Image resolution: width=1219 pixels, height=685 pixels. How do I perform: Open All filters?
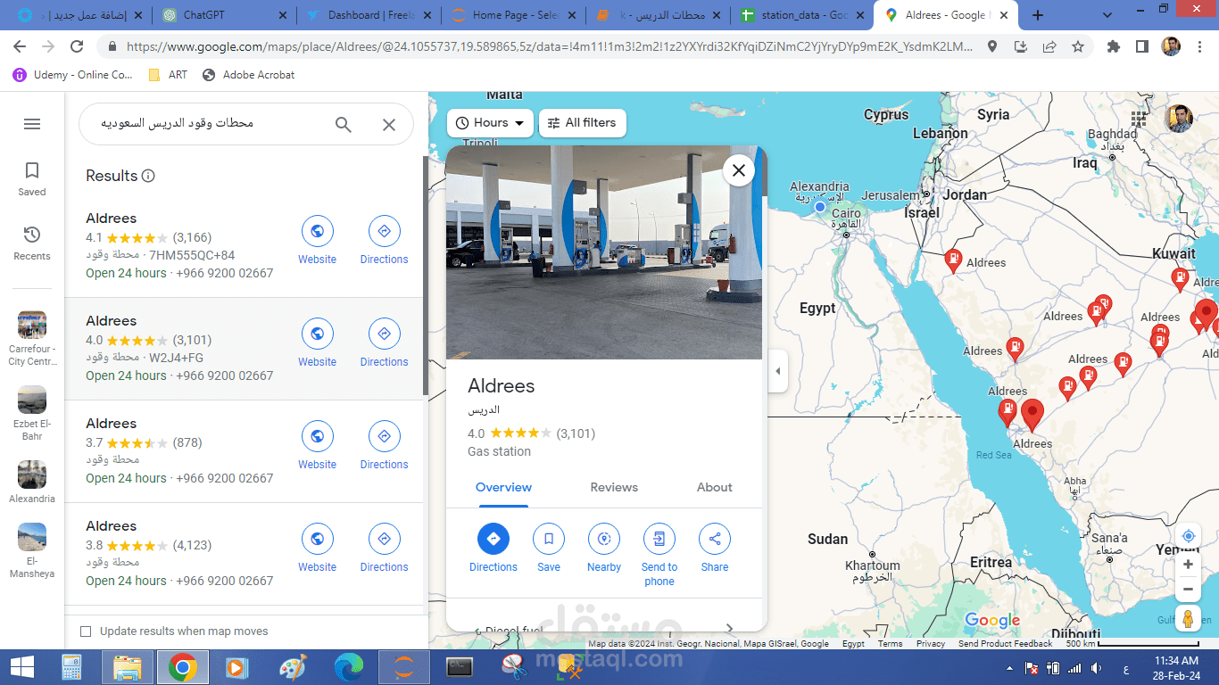pyautogui.click(x=582, y=123)
